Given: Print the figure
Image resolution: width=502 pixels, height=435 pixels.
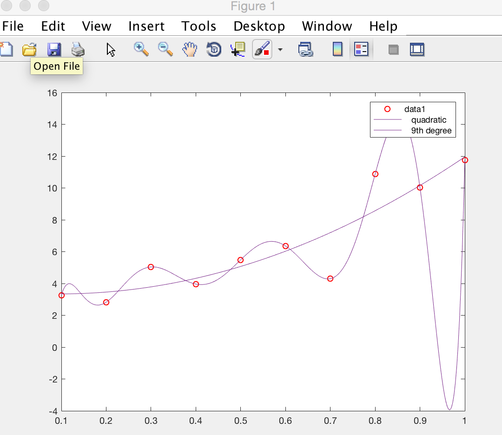Looking at the screenshot, I should pyautogui.click(x=77, y=49).
